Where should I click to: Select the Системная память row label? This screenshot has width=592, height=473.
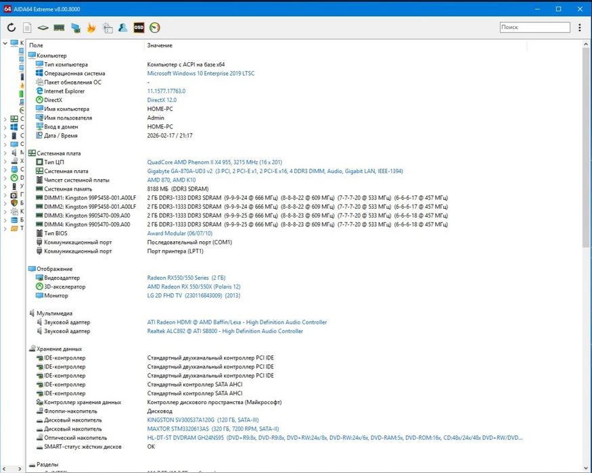pos(68,189)
